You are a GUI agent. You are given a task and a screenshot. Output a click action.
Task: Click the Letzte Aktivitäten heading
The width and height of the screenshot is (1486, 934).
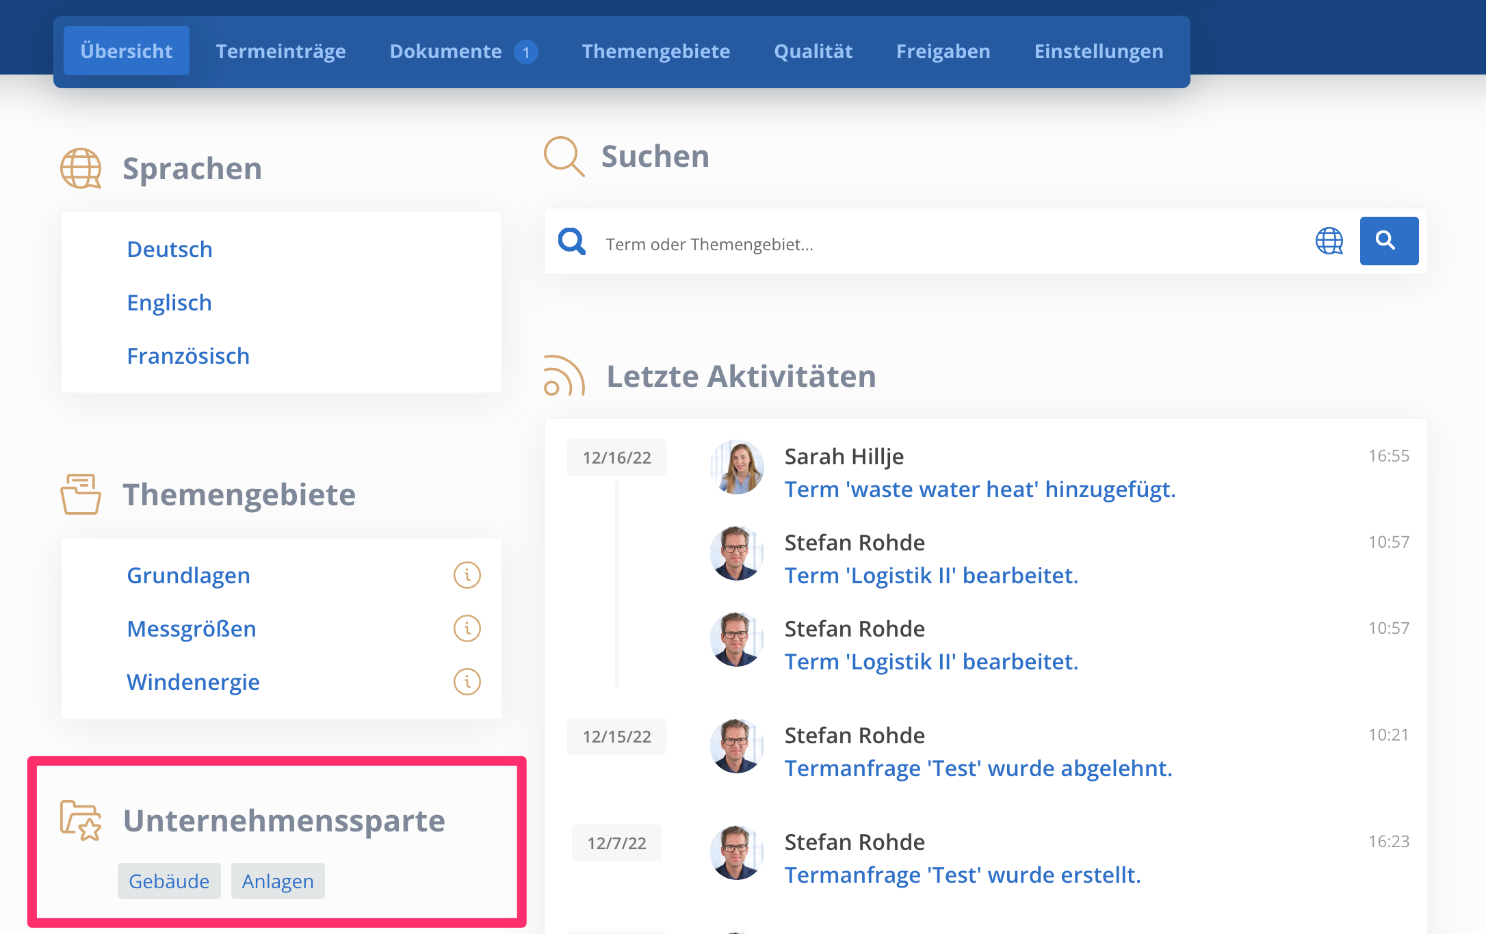coord(741,377)
